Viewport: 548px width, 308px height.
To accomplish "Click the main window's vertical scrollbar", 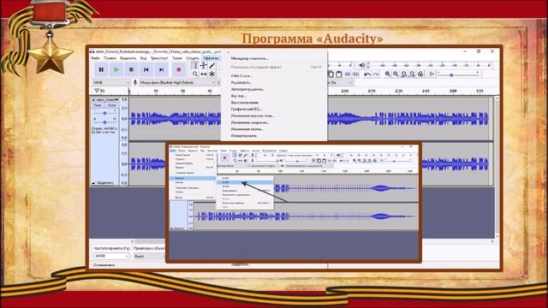I will click(x=497, y=167).
